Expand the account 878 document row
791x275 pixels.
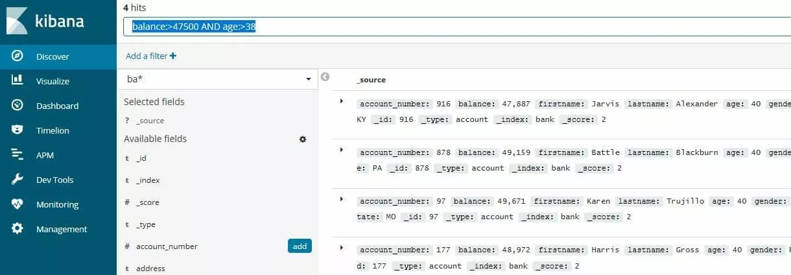342,149
